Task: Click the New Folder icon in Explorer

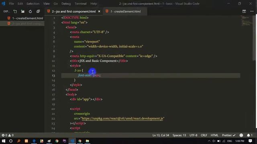Action: pos(22,12)
